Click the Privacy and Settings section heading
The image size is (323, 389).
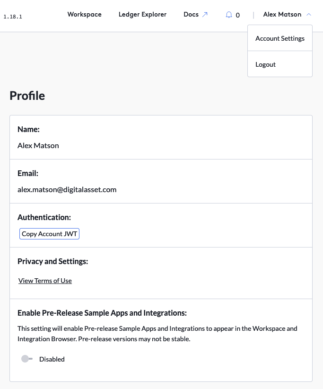click(53, 261)
